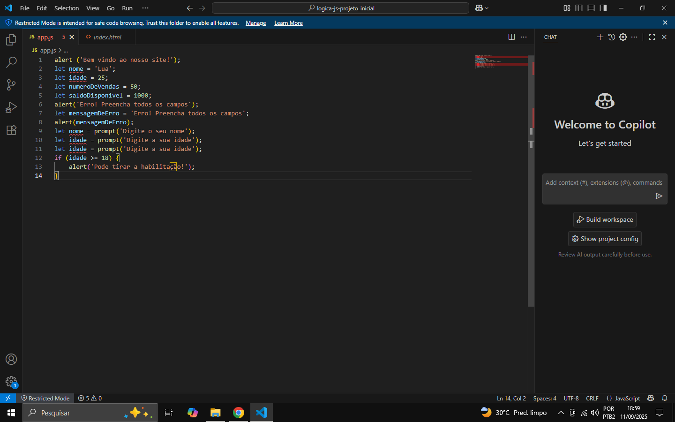Split the editor to the right
Image resolution: width=675 pixels, height=422 pixels.
pyautogui.click(x=511, y=37)
